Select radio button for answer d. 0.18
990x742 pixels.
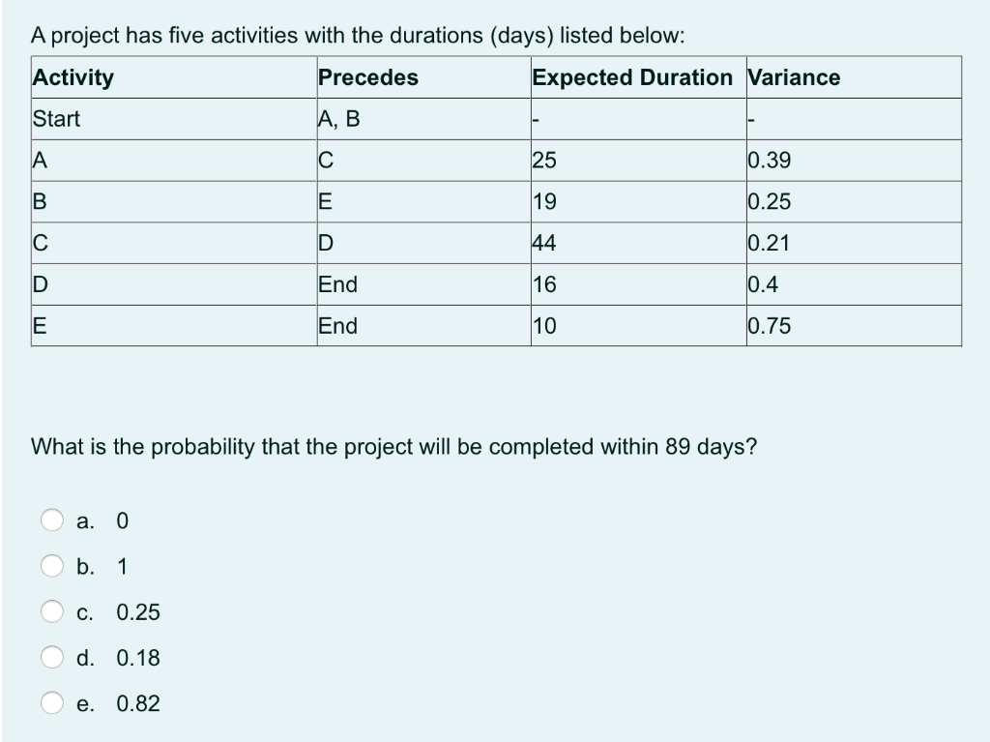(x=51, y=658)
